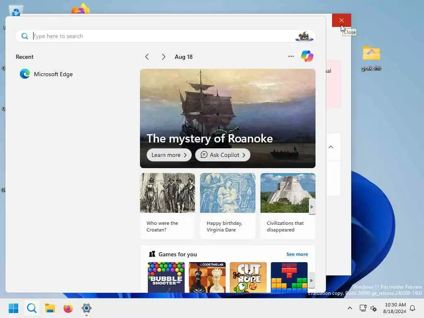Open Copilot from the colorful icon
The width and height of the screenshot is (424, 318).
[x=307, y=56]
